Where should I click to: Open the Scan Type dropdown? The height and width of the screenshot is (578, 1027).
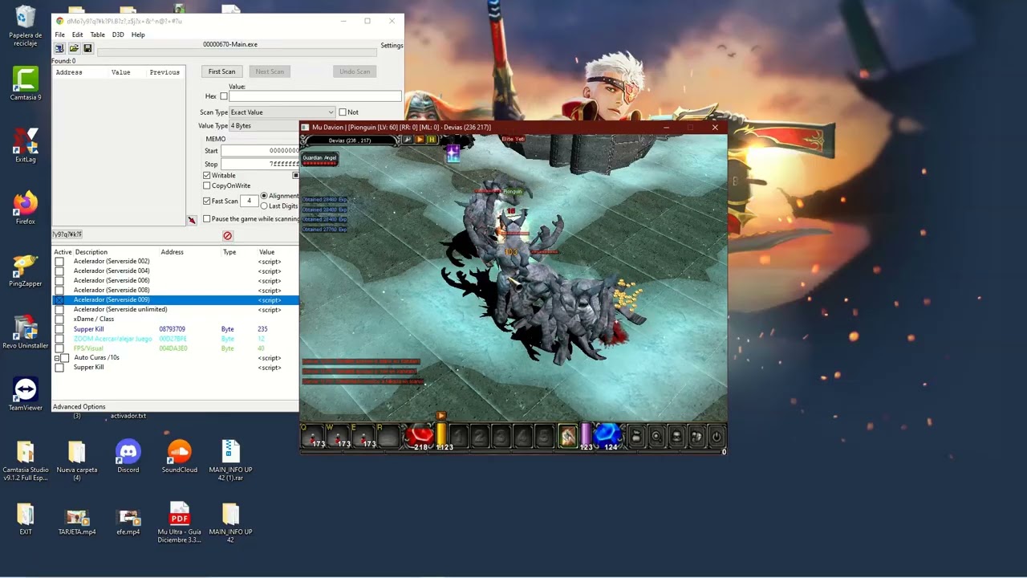282,112
